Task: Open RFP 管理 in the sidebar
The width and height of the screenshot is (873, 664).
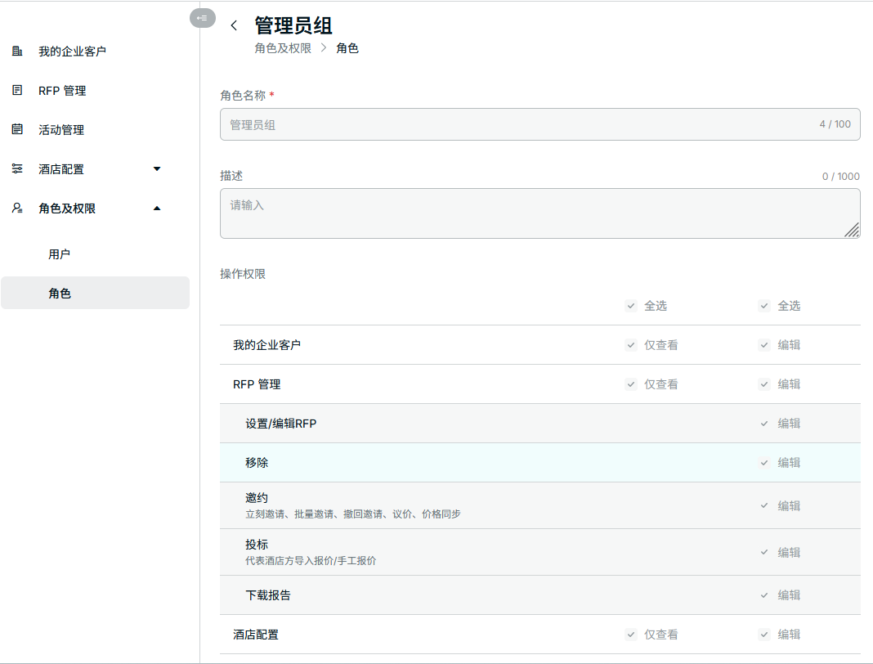Action: click(x=62, y=90)
